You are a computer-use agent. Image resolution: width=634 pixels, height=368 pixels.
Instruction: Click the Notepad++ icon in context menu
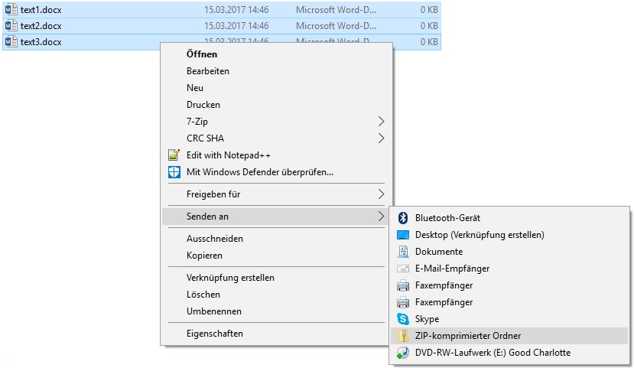coord(174,155)
